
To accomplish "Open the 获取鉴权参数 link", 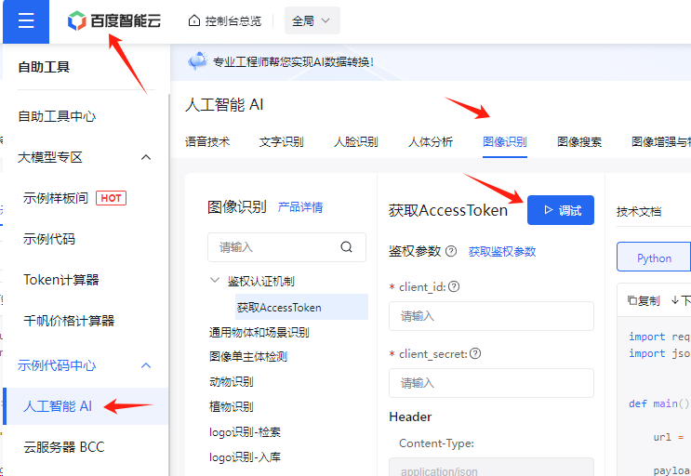I will point(502,251).
